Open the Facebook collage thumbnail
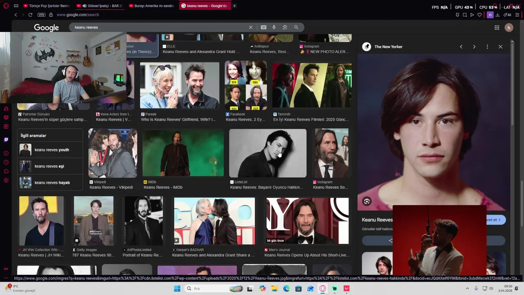The width and height of the screenshot is (524, 295). [x=246, y=85]
